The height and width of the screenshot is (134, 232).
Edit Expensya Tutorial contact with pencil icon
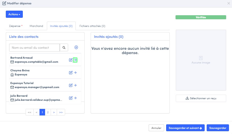click(71, 85)
